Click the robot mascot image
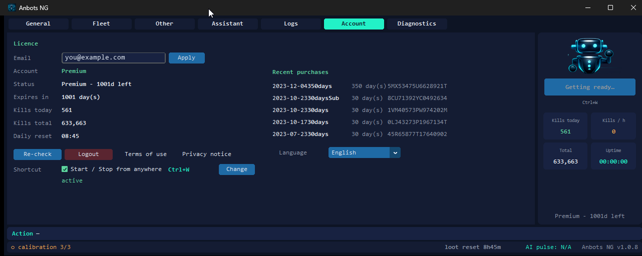The image size is (642, 256). pos(590,55)
